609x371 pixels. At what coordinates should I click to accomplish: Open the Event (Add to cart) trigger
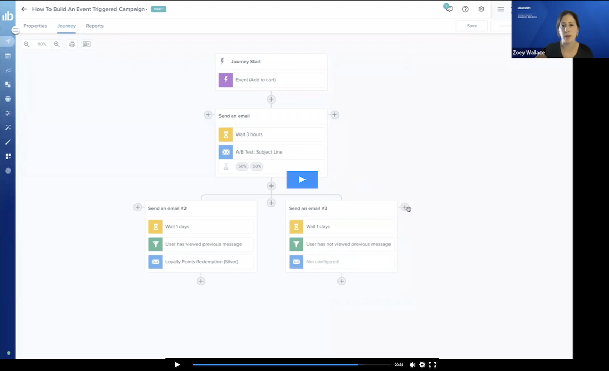pos(271,80)
